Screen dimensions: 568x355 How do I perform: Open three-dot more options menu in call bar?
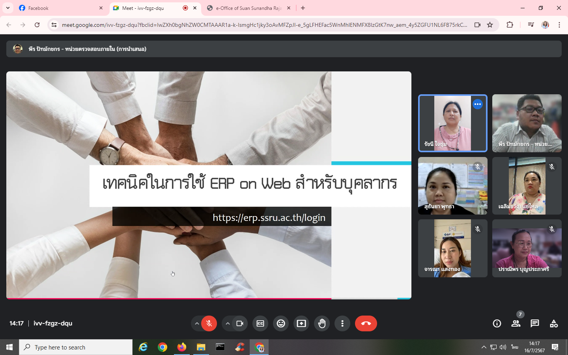pos(342,323)
